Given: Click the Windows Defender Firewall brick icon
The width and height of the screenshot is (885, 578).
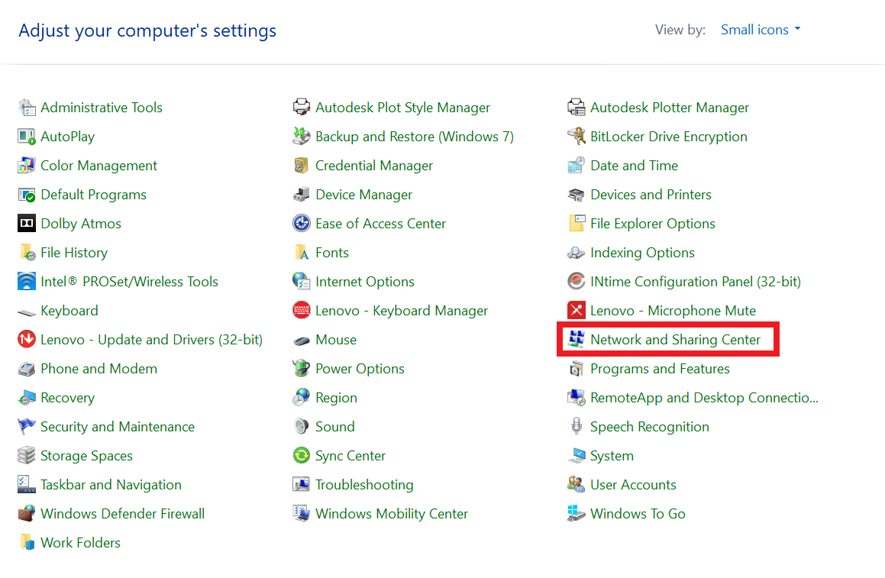Looking at the screenshot, I should point(27,514).
